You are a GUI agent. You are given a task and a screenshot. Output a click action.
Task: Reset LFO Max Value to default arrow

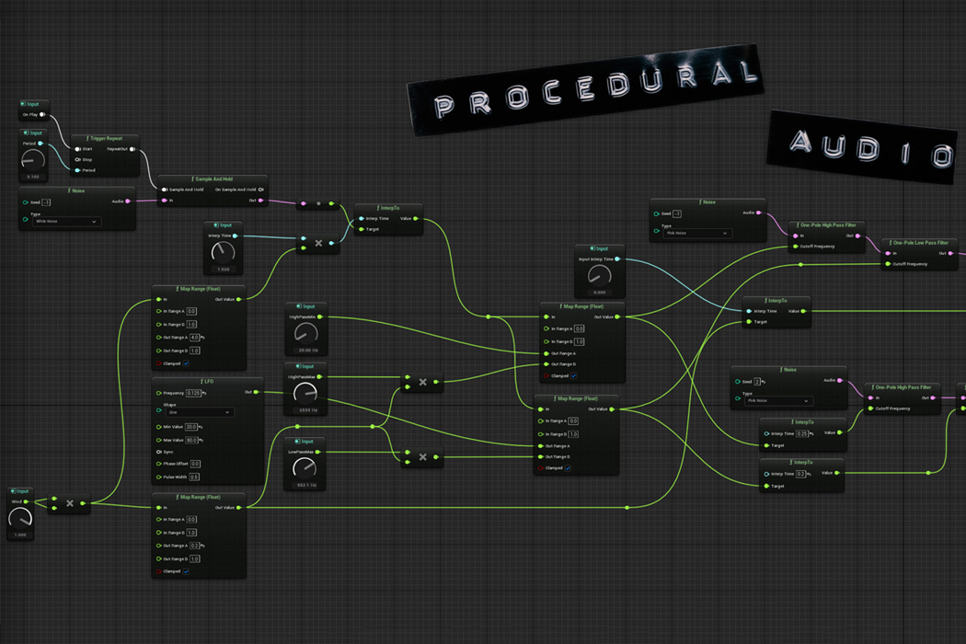click(201, 441)
